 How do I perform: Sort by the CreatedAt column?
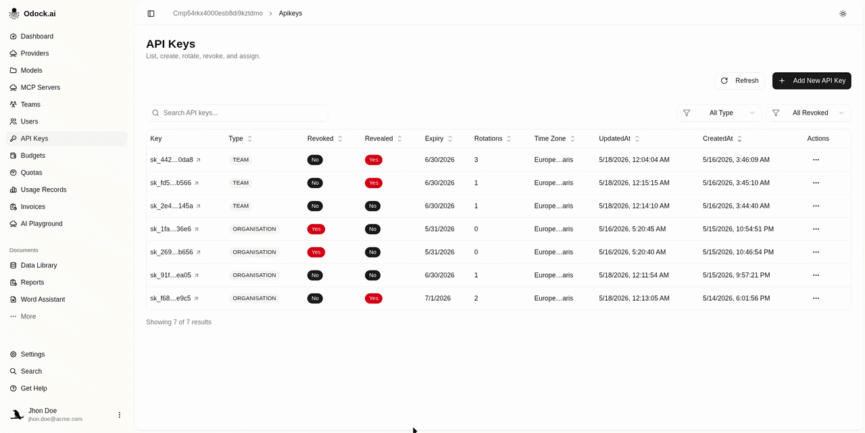coord(722,138)
